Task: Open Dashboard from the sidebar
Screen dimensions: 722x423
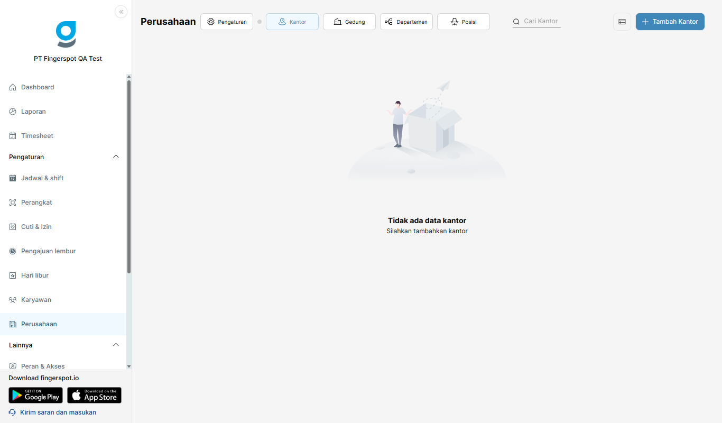Action: pos(63,87)
